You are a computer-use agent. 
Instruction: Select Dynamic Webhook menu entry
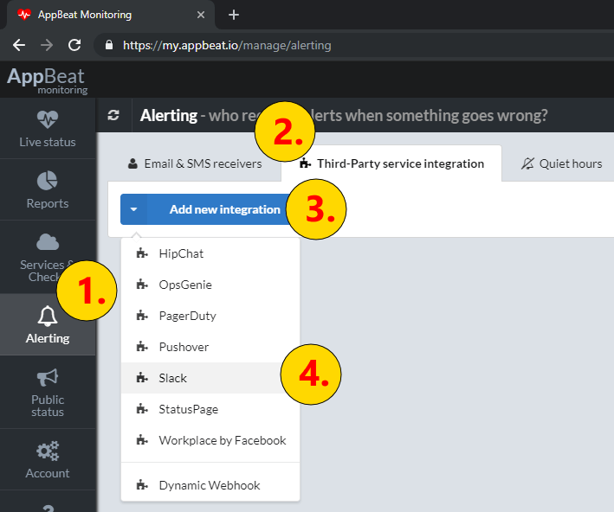coord(210,485)
